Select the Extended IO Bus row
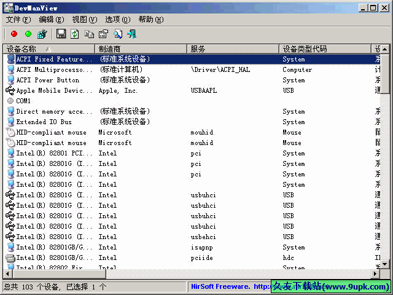 (x=192, y=122)
